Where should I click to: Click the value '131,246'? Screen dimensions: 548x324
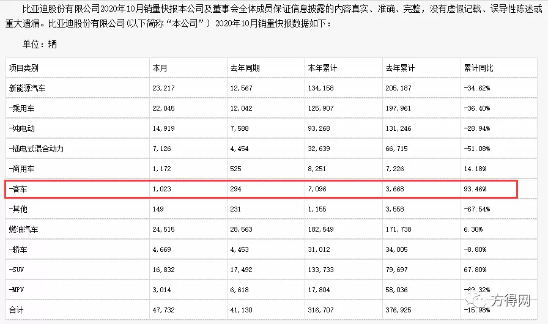(398, 128)
